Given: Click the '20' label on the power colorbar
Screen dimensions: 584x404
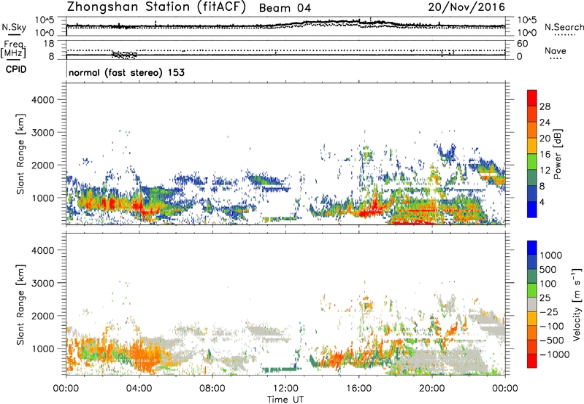Looking at the screenshot, I should click(545, 139).
